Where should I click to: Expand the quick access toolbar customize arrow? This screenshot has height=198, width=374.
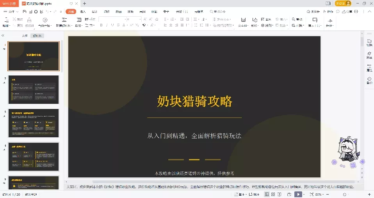(x=61, y=11)
